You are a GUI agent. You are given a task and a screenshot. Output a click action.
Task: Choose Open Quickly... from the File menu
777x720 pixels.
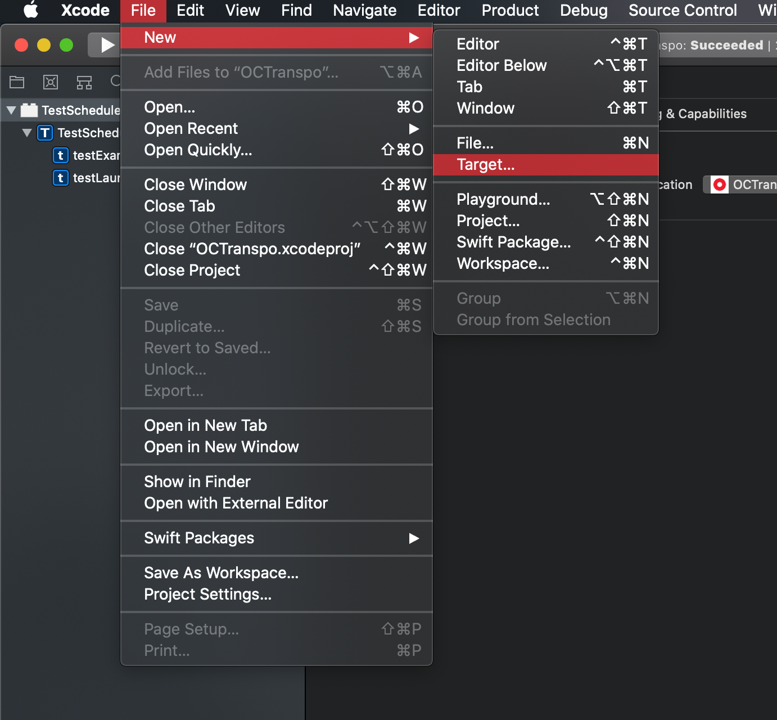198,150
